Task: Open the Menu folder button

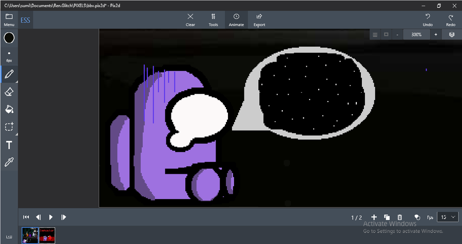Action: click(9, 20)
